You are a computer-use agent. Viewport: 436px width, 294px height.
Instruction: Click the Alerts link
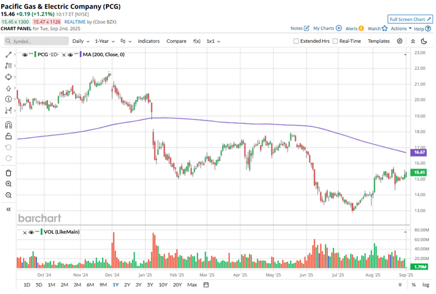pyautogui.click(x=351, y=28)
